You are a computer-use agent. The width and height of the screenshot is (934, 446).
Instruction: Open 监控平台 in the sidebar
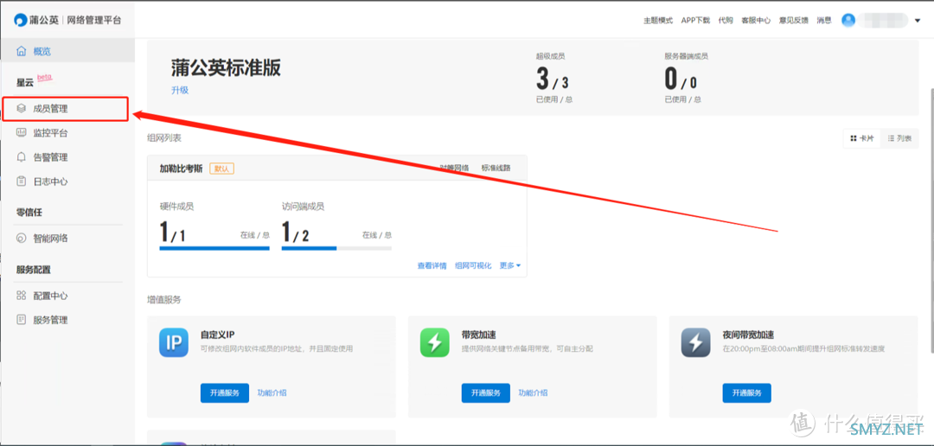tap(51, 133)
